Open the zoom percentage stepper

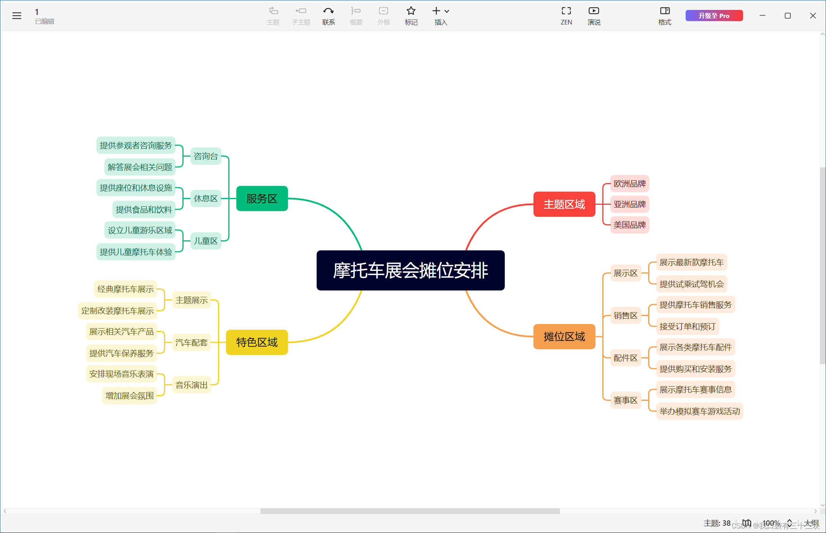789,523
